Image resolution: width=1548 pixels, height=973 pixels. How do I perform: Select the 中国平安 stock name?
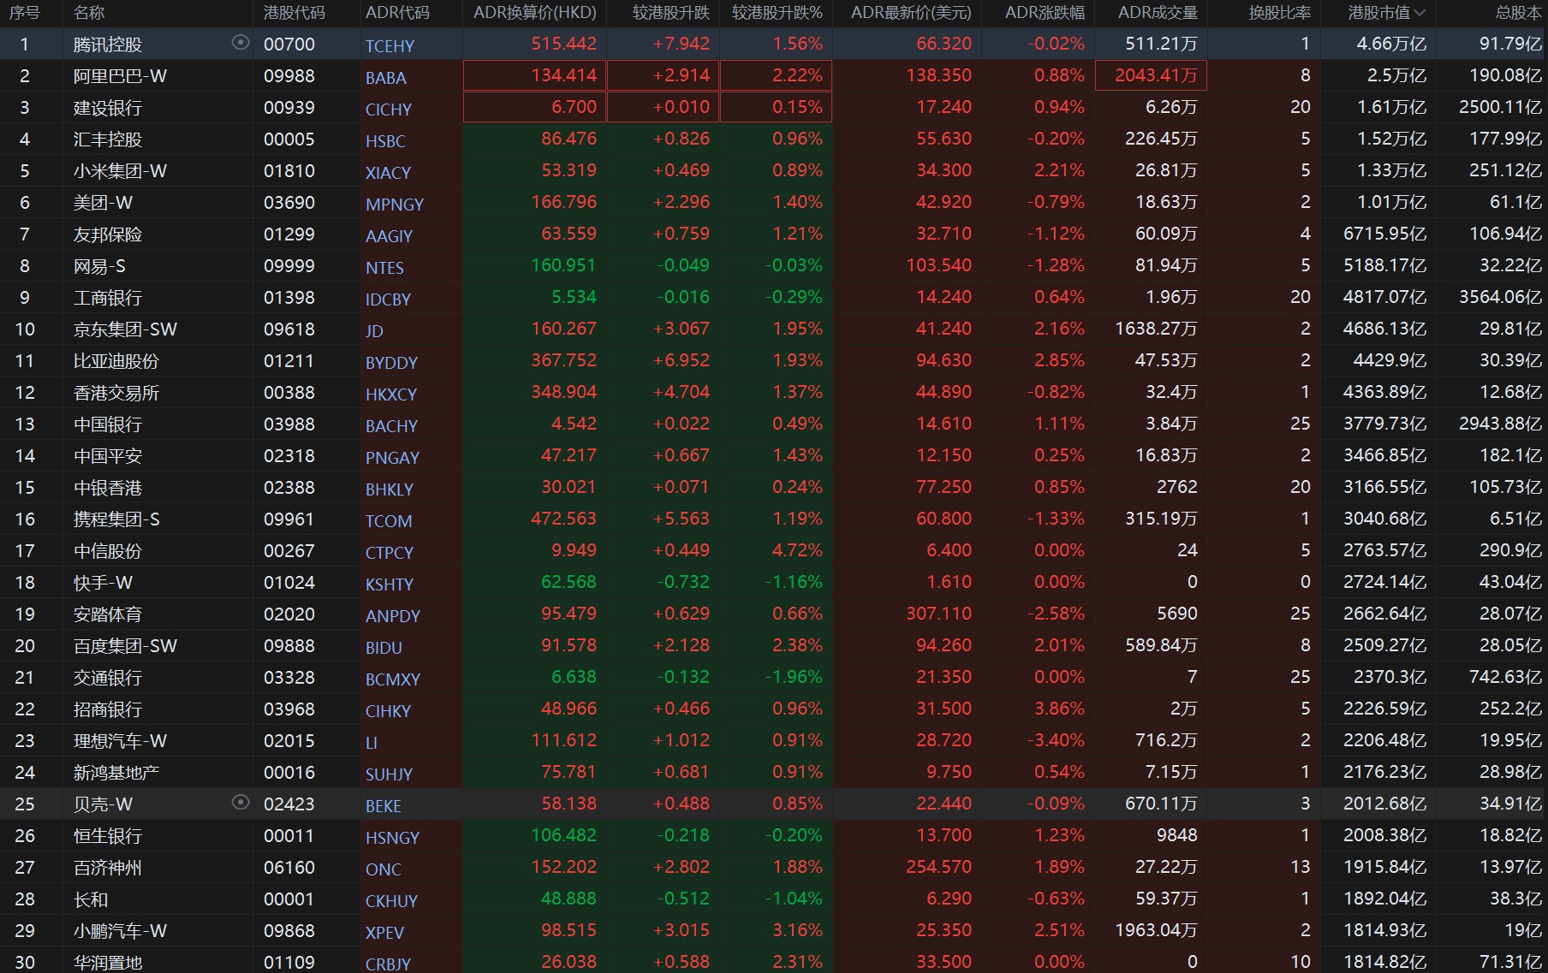[108, 456]
